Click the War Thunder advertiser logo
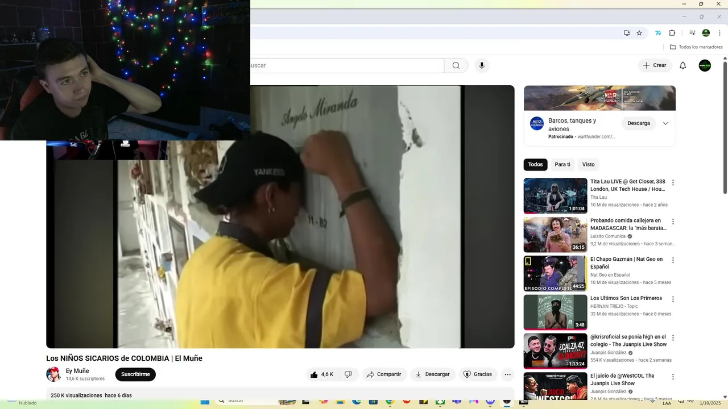Image resolution: width=728 pixels, height=409 pixels. (537, 123)
